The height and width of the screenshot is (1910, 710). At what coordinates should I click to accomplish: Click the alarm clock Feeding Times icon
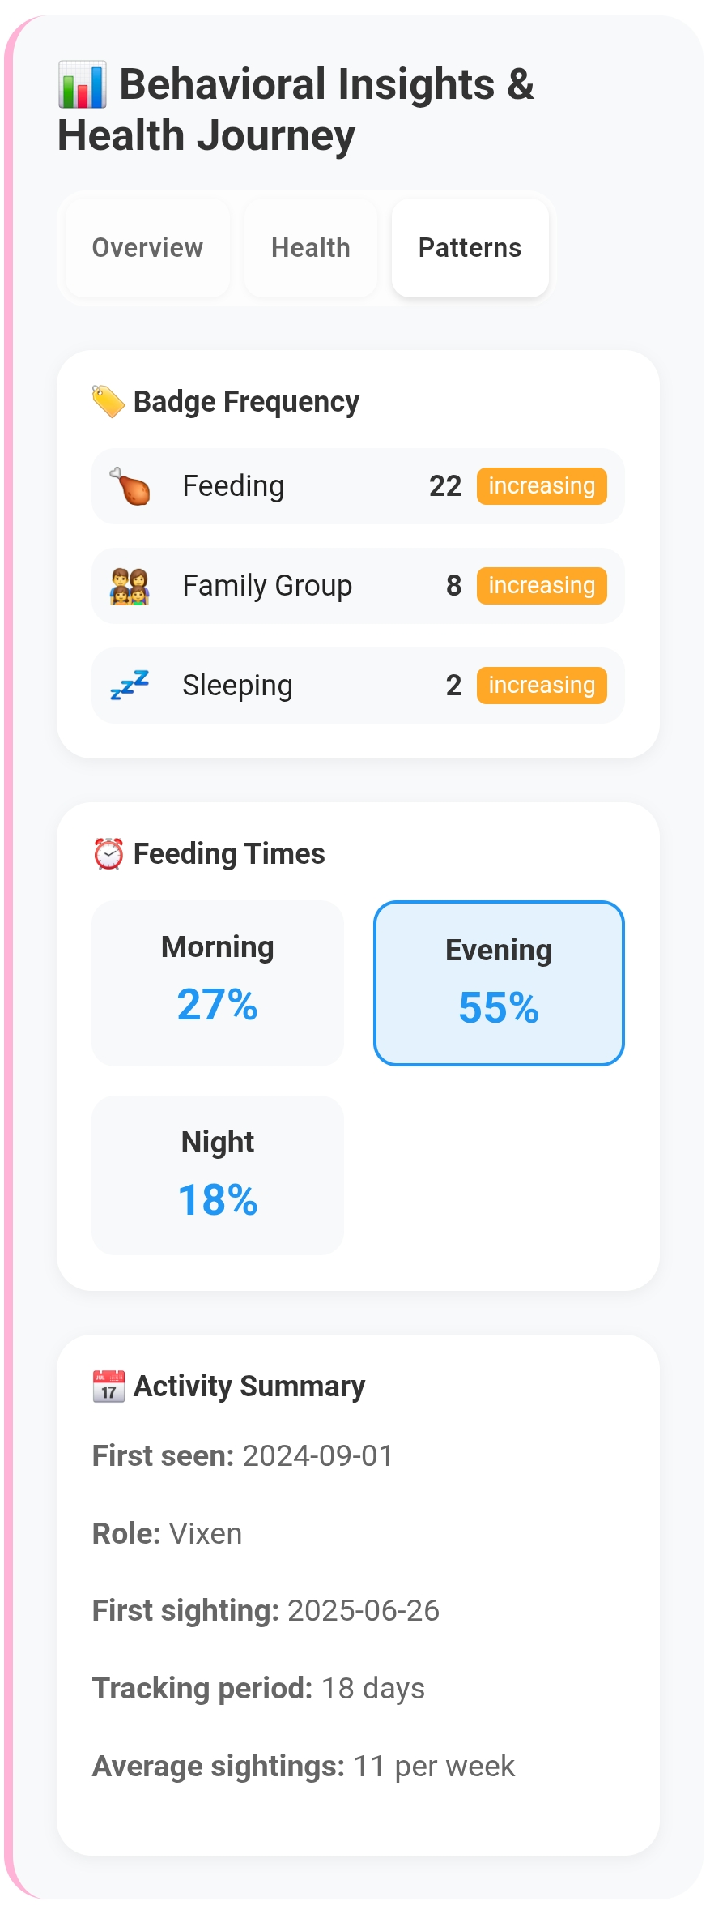pos(108,853)
